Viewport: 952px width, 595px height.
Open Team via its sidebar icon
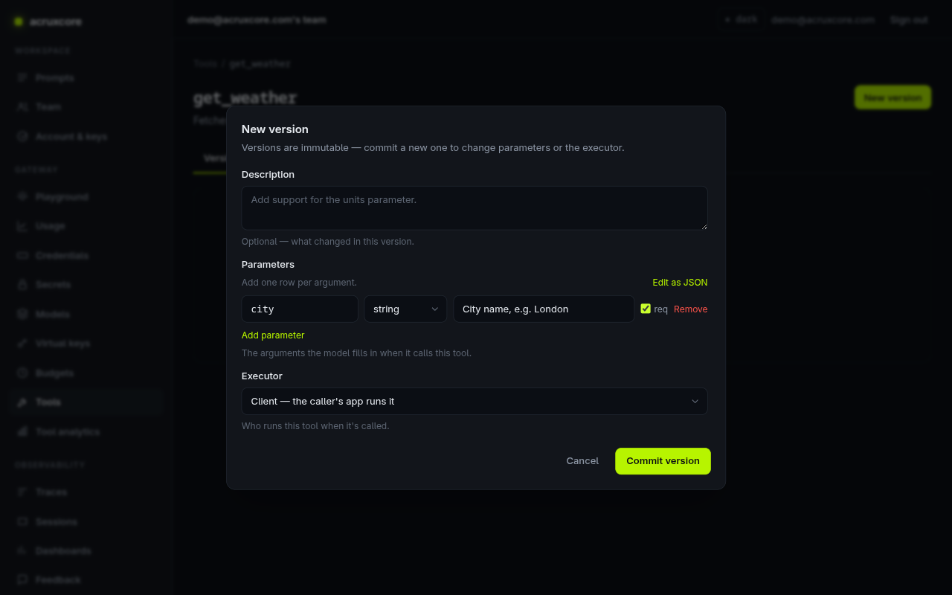point(22,107)
